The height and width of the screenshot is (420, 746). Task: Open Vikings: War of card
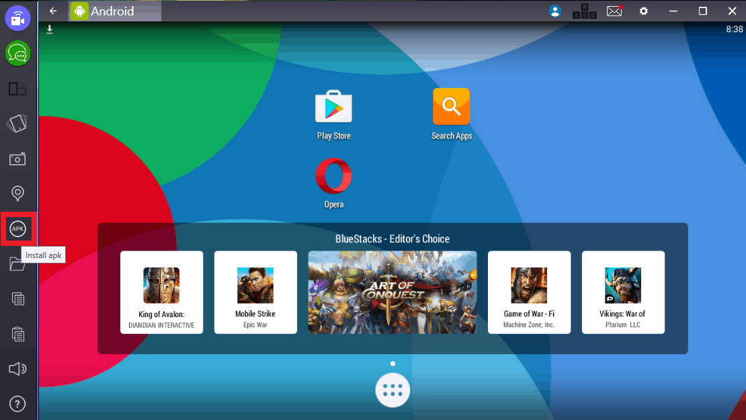tap(623, 292)
